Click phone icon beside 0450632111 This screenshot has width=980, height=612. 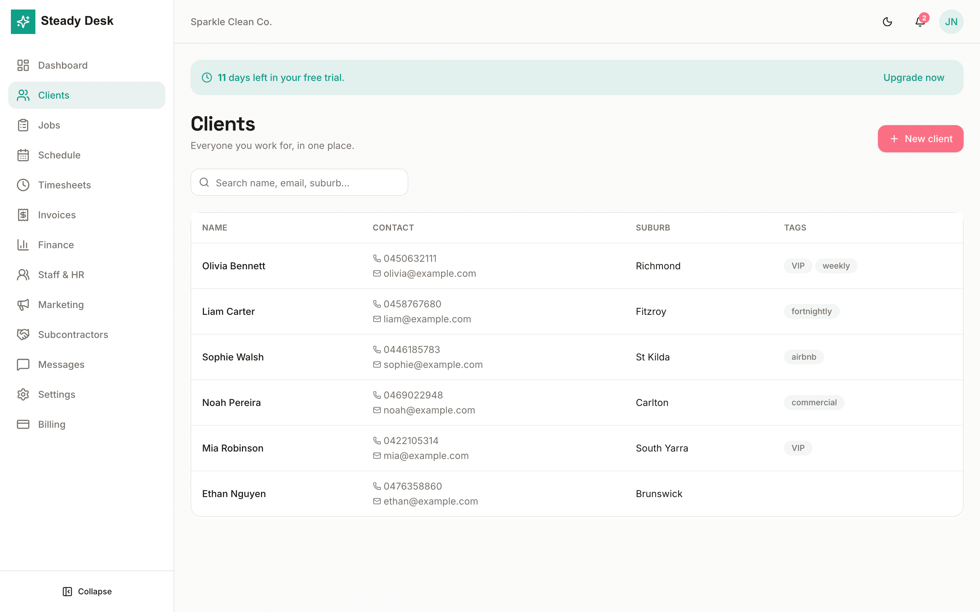point(377,258)
